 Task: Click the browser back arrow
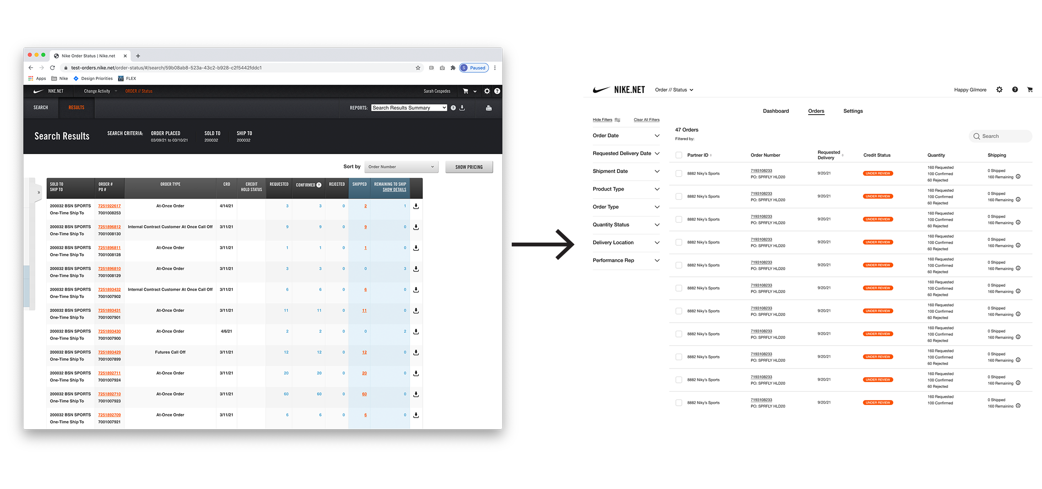(31, 68)
